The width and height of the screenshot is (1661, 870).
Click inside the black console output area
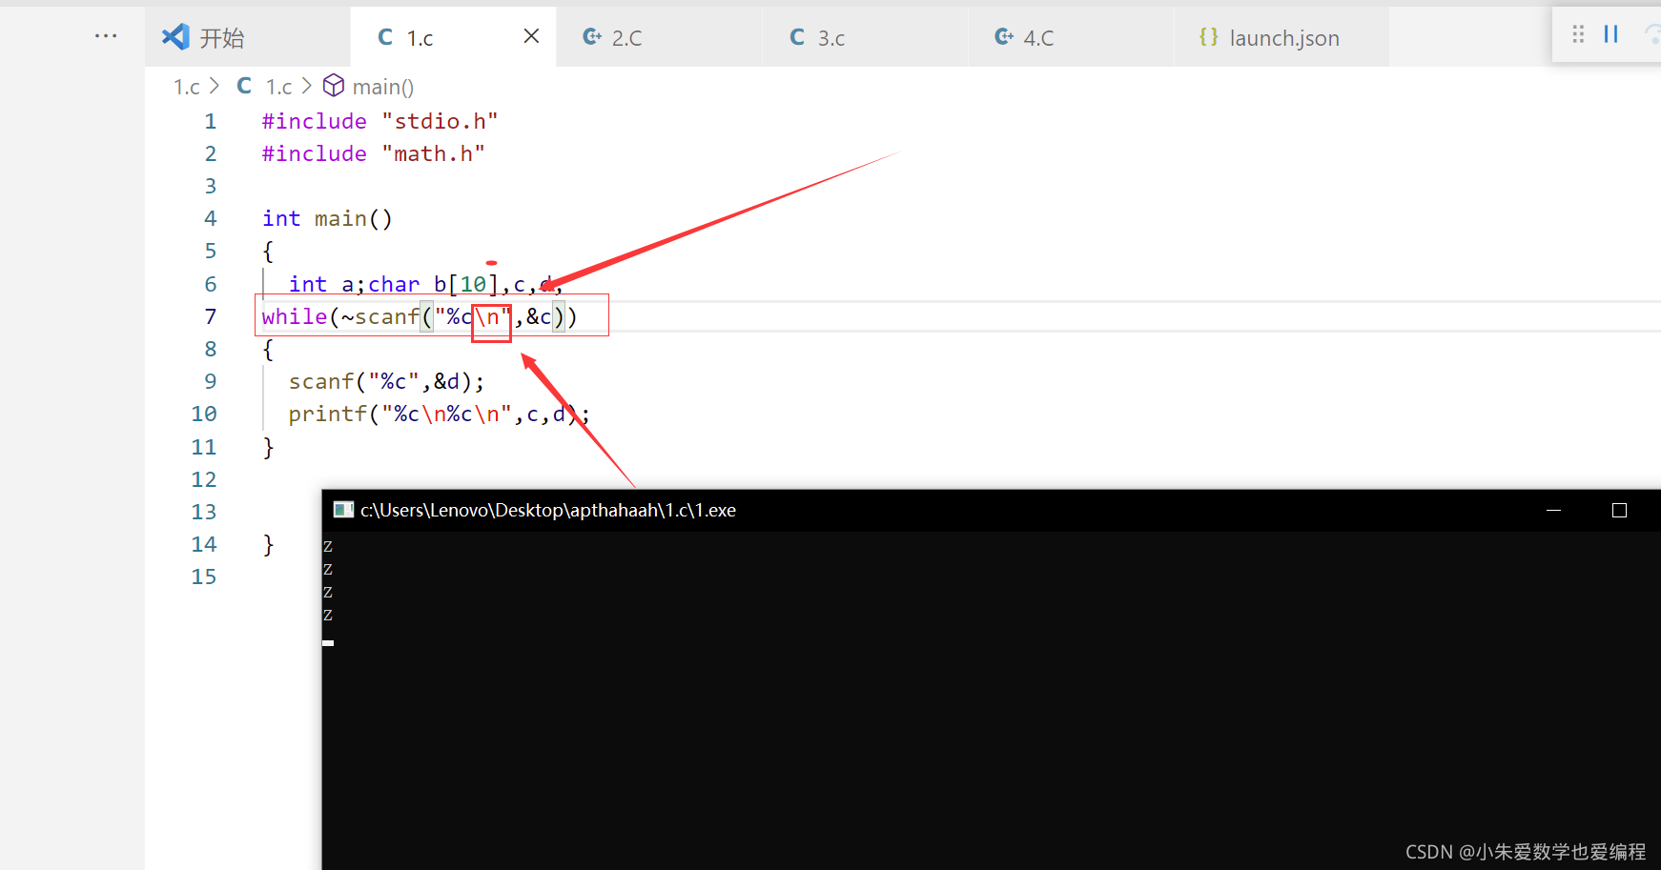click(x=992, y=700)
